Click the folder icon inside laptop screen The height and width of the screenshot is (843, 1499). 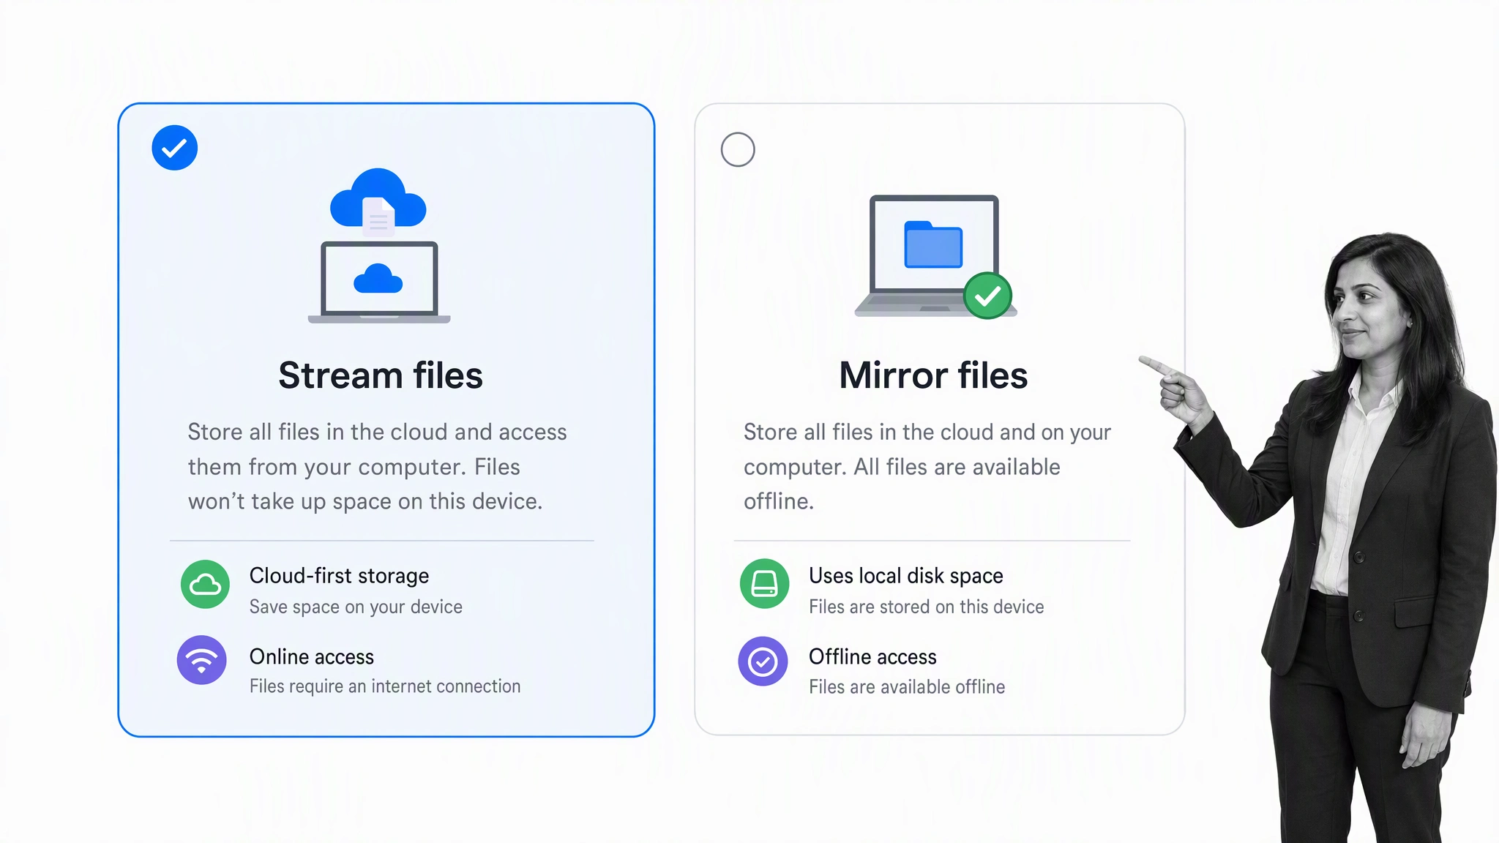(x=933, y=244)
